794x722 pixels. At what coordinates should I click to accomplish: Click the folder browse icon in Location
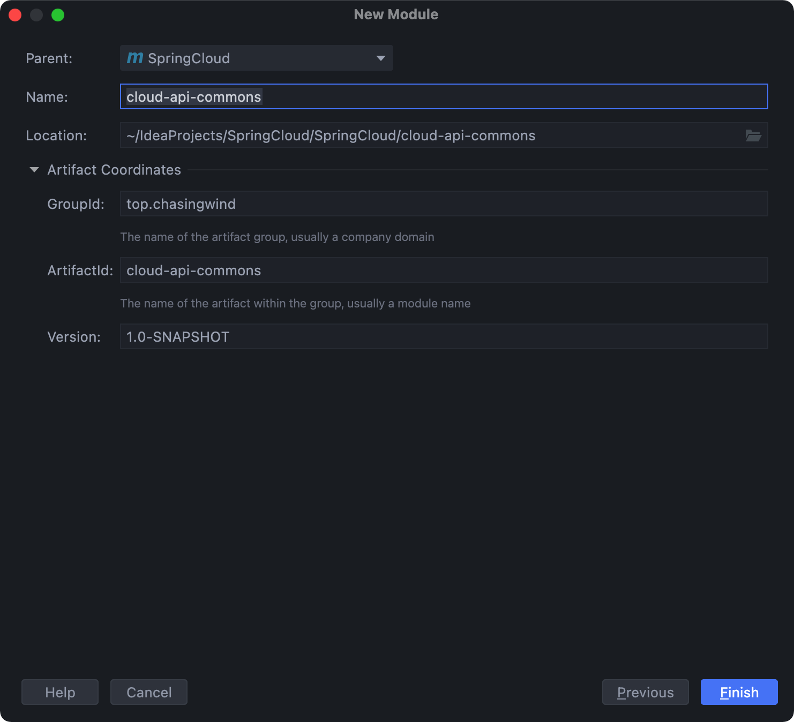753,136
